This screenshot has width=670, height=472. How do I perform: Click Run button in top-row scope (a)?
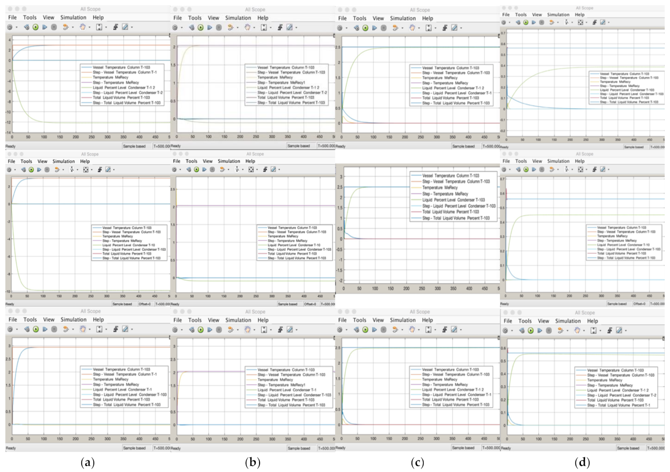pyautogui.click(x=36, y=27)
